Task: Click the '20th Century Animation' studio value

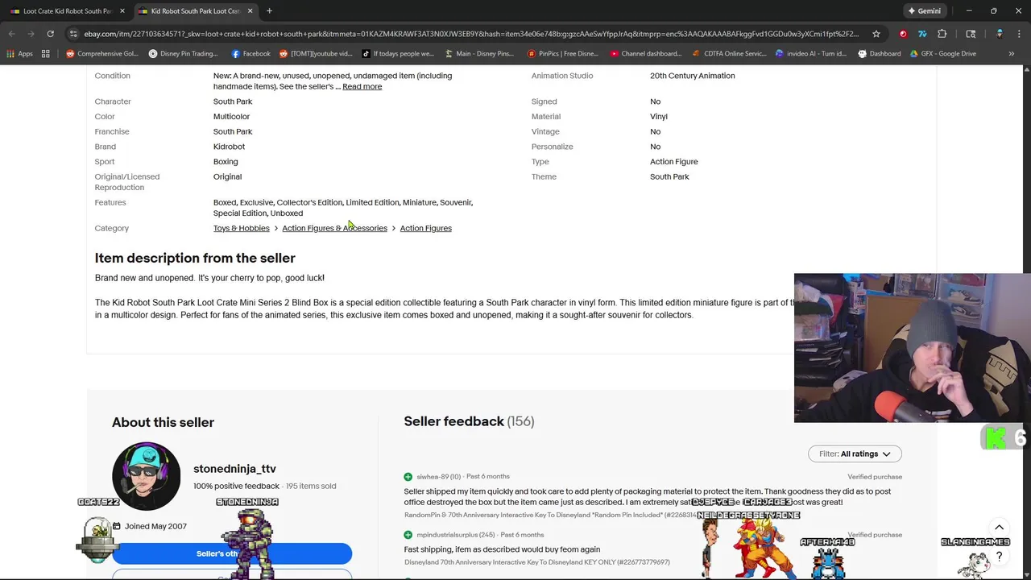Action: coord(692,76)
